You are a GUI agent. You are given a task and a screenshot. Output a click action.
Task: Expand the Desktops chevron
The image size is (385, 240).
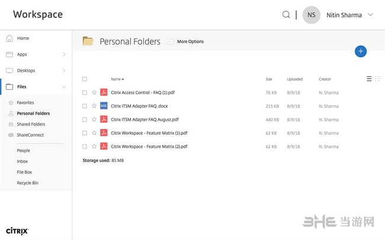click(x=64, y=70)
